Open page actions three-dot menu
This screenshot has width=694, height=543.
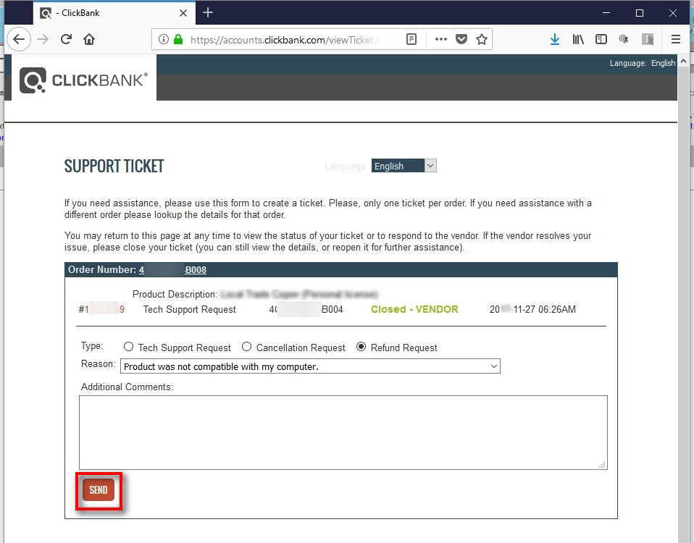tap(441, 39)
